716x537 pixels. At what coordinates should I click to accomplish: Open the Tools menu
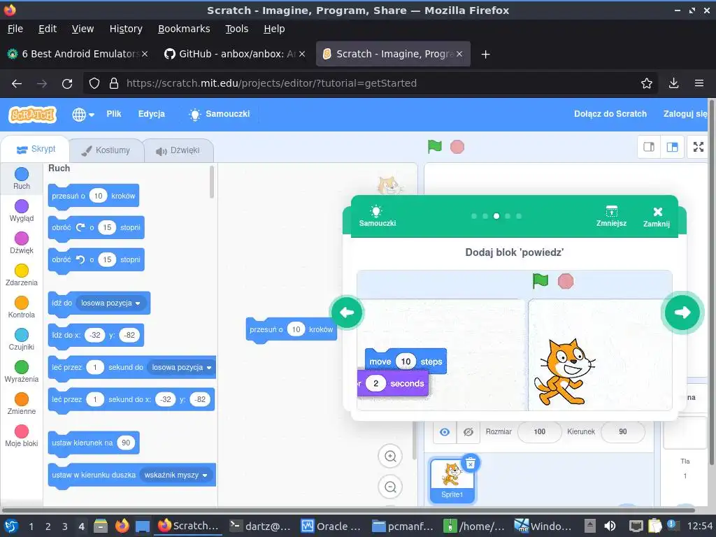236,29
